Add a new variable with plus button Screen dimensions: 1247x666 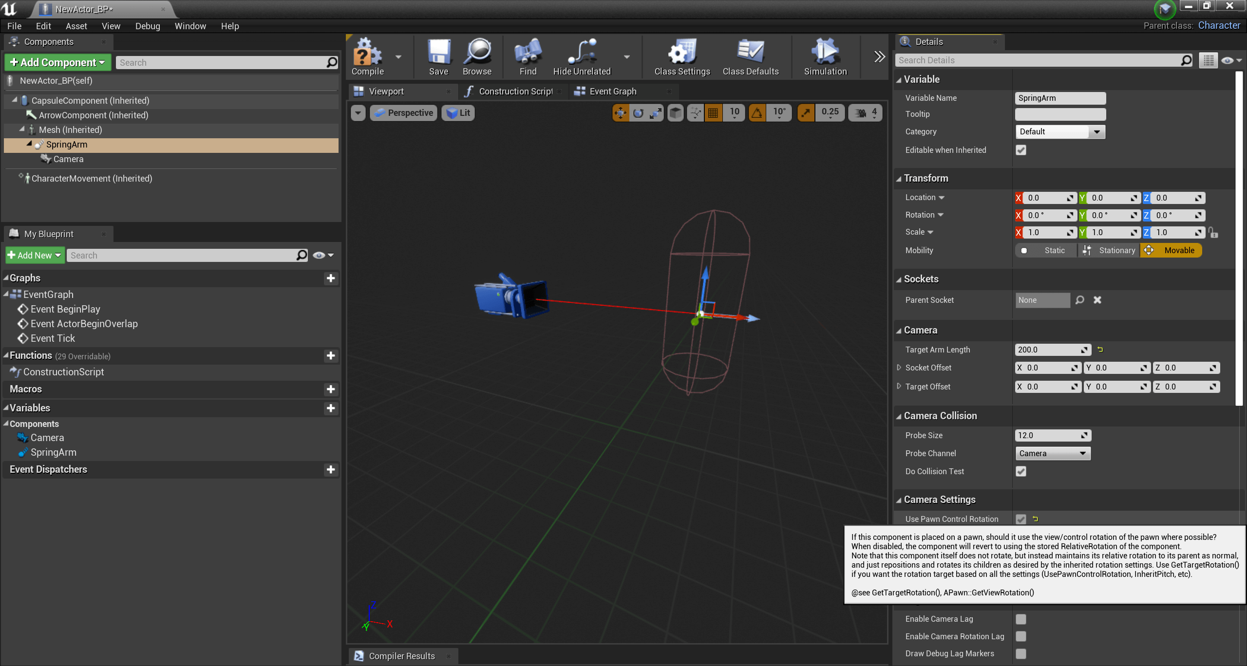(x=331, y=408)
